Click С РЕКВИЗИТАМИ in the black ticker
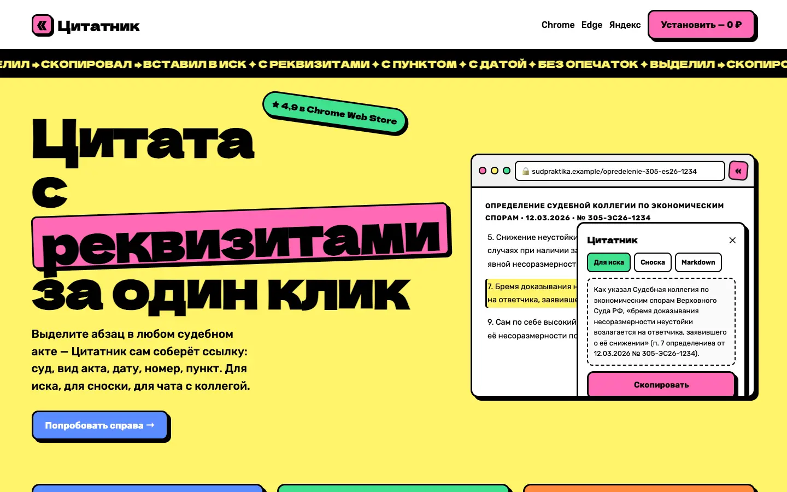The width and height of the screenshot is (787, 492). pos(314,64)
